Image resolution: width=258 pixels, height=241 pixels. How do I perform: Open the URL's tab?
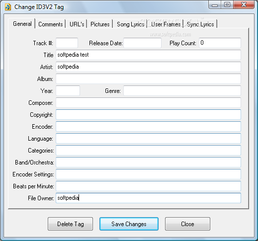tap(77, 24)
